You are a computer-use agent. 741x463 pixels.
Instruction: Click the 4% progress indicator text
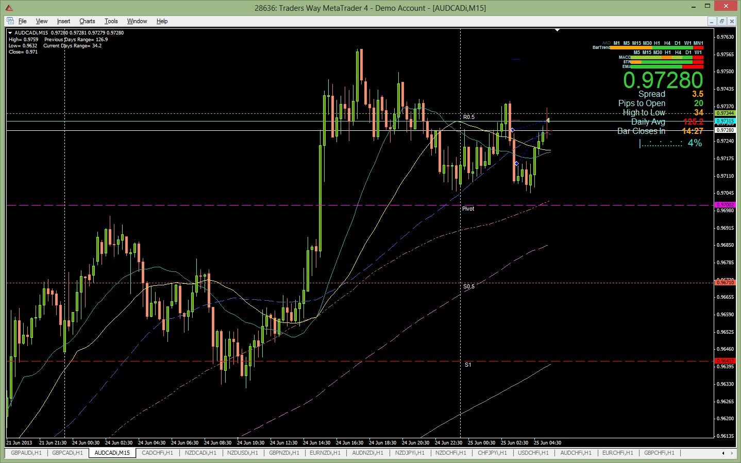click(695, 143)
